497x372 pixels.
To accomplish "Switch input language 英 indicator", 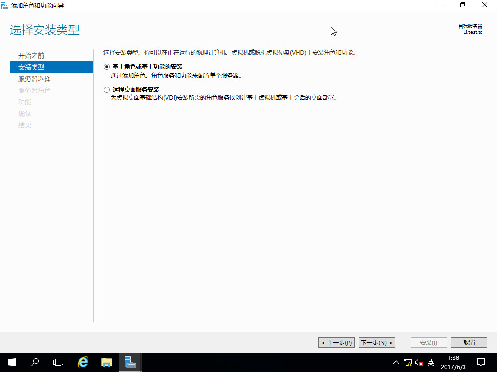I will [x=431, y=362].
